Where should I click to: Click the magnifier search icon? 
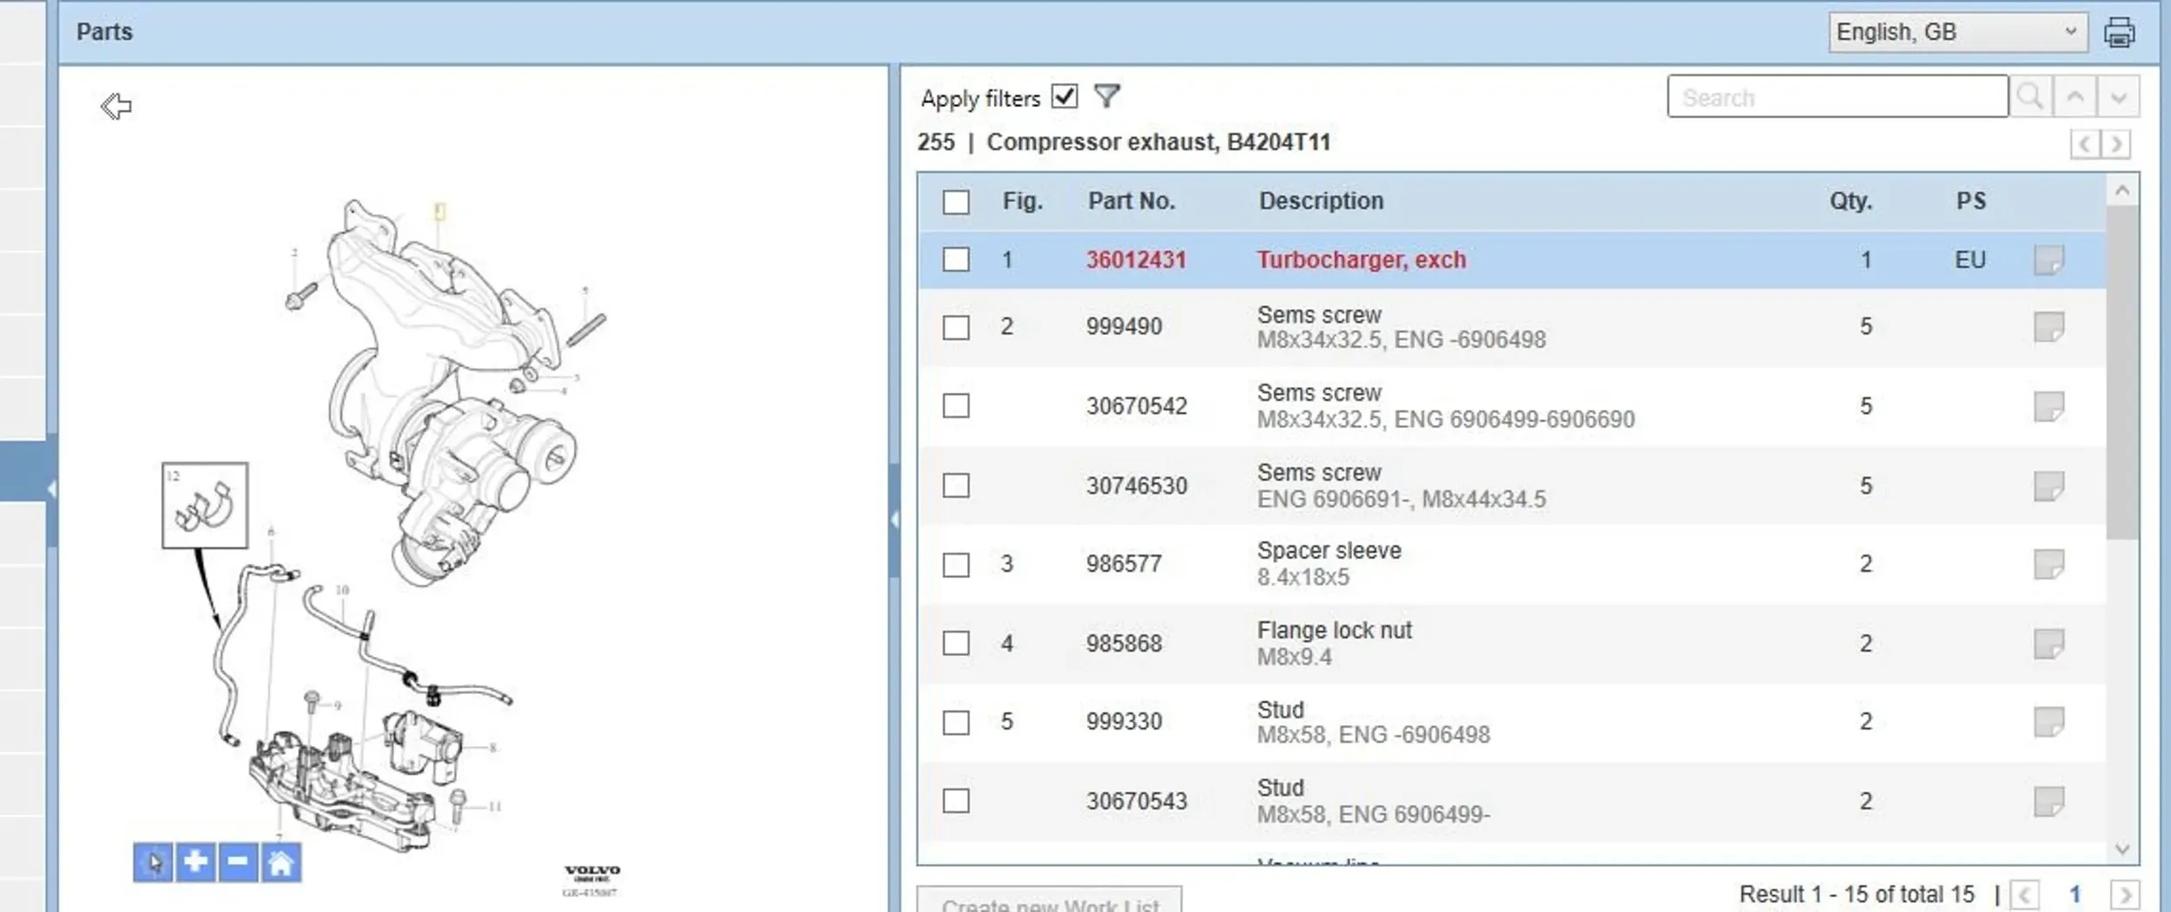tap(2030, 96)
